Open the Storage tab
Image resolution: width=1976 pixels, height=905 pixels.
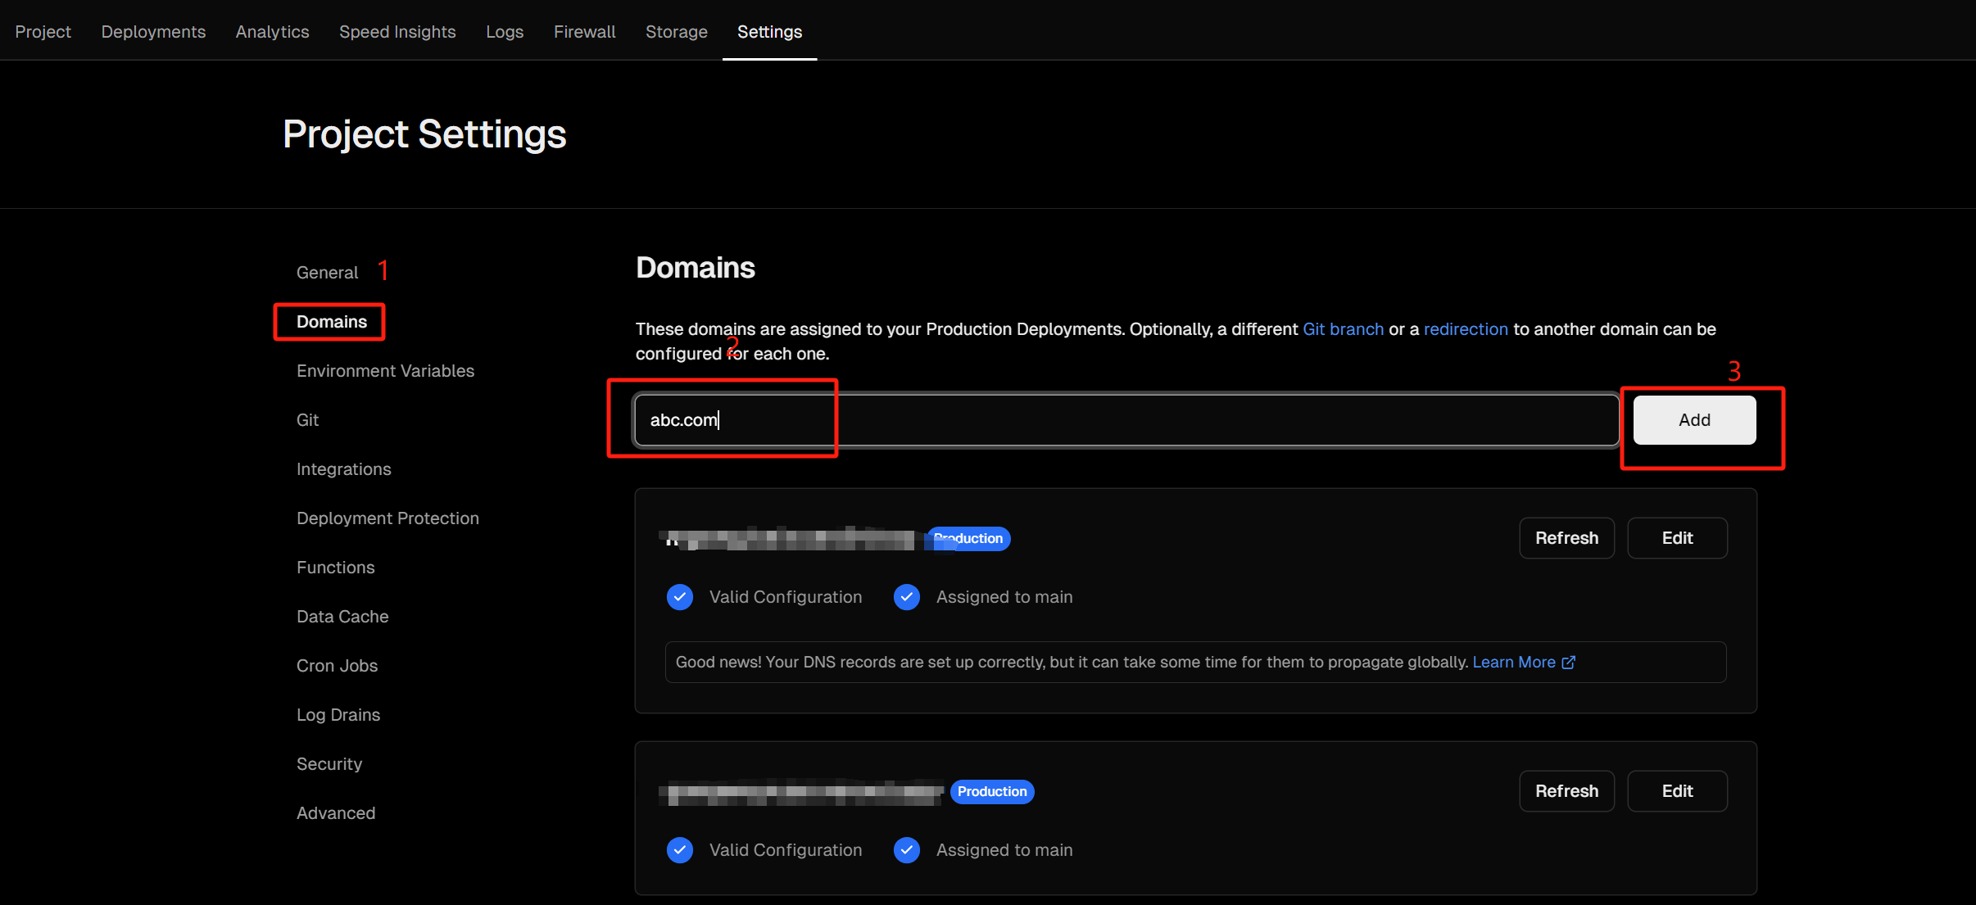676,31
